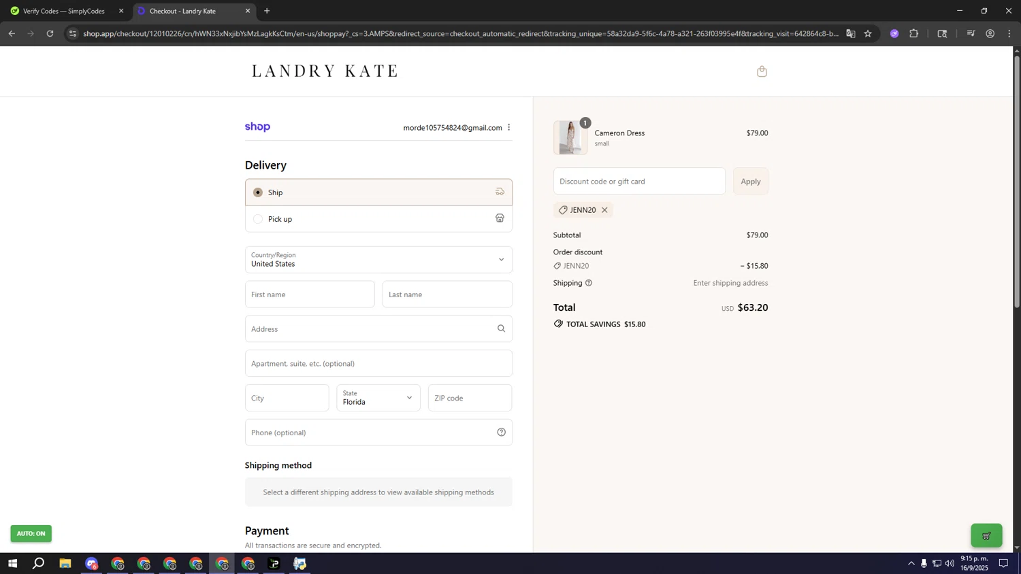1021x574 pixels.
Task: Open the notification center icon
Action: [1003, 563]
